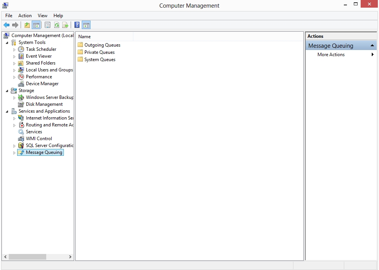Select Device Manager in the tree
Screen dimensions: 379x270
pos(42,84)
